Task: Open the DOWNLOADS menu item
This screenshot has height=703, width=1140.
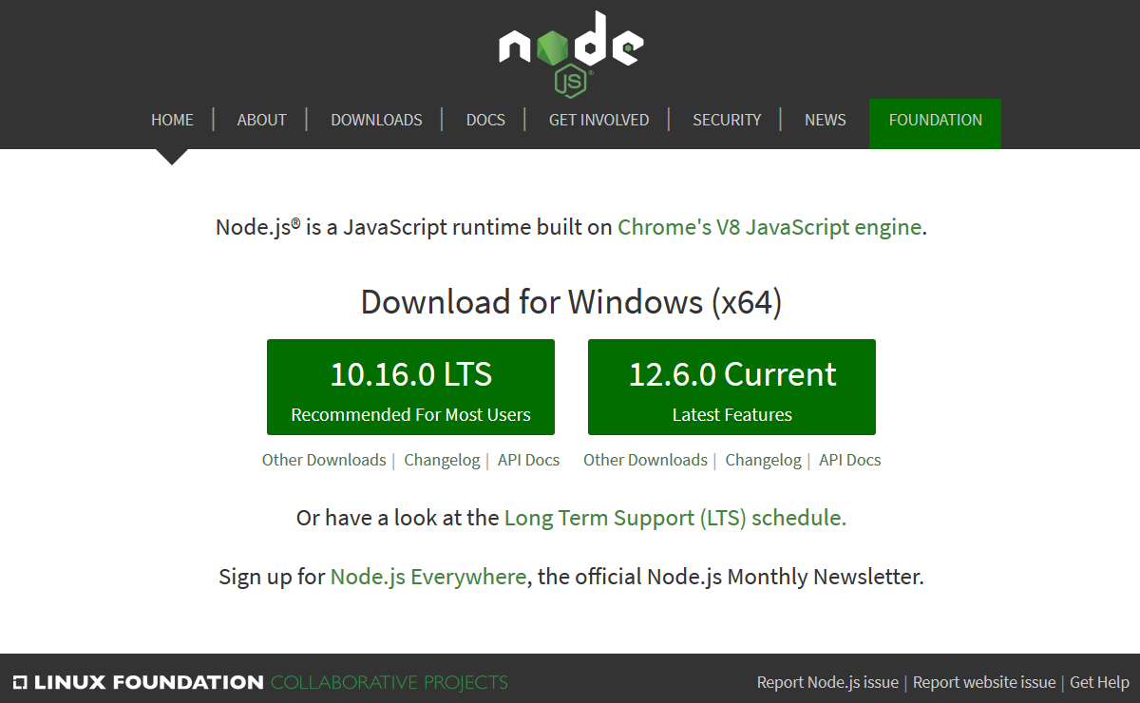Action: 376,120
